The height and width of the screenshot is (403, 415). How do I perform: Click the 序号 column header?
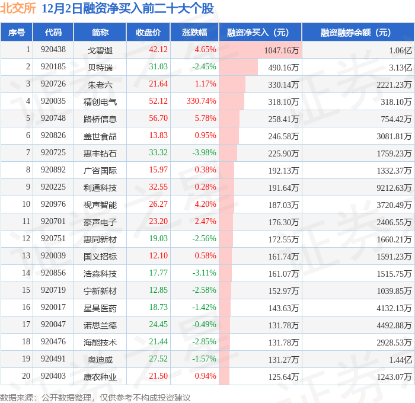(17, 32)
